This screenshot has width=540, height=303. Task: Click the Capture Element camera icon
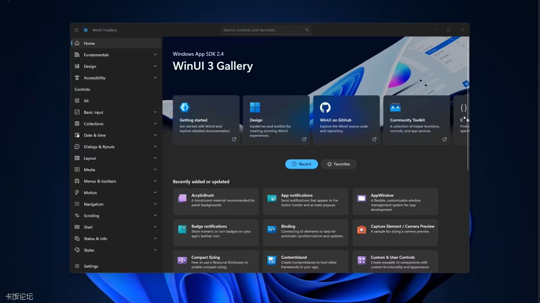pyautogui.click(x=362, y=229)
